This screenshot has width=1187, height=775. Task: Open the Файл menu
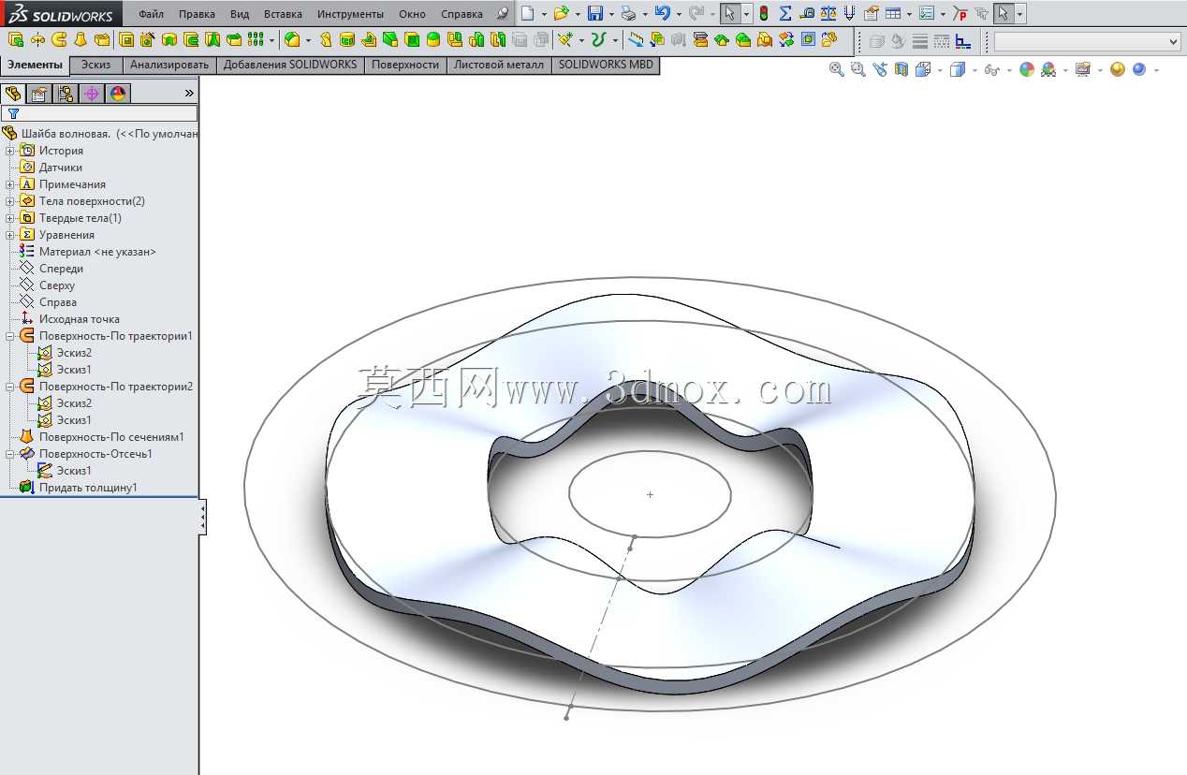151,14
